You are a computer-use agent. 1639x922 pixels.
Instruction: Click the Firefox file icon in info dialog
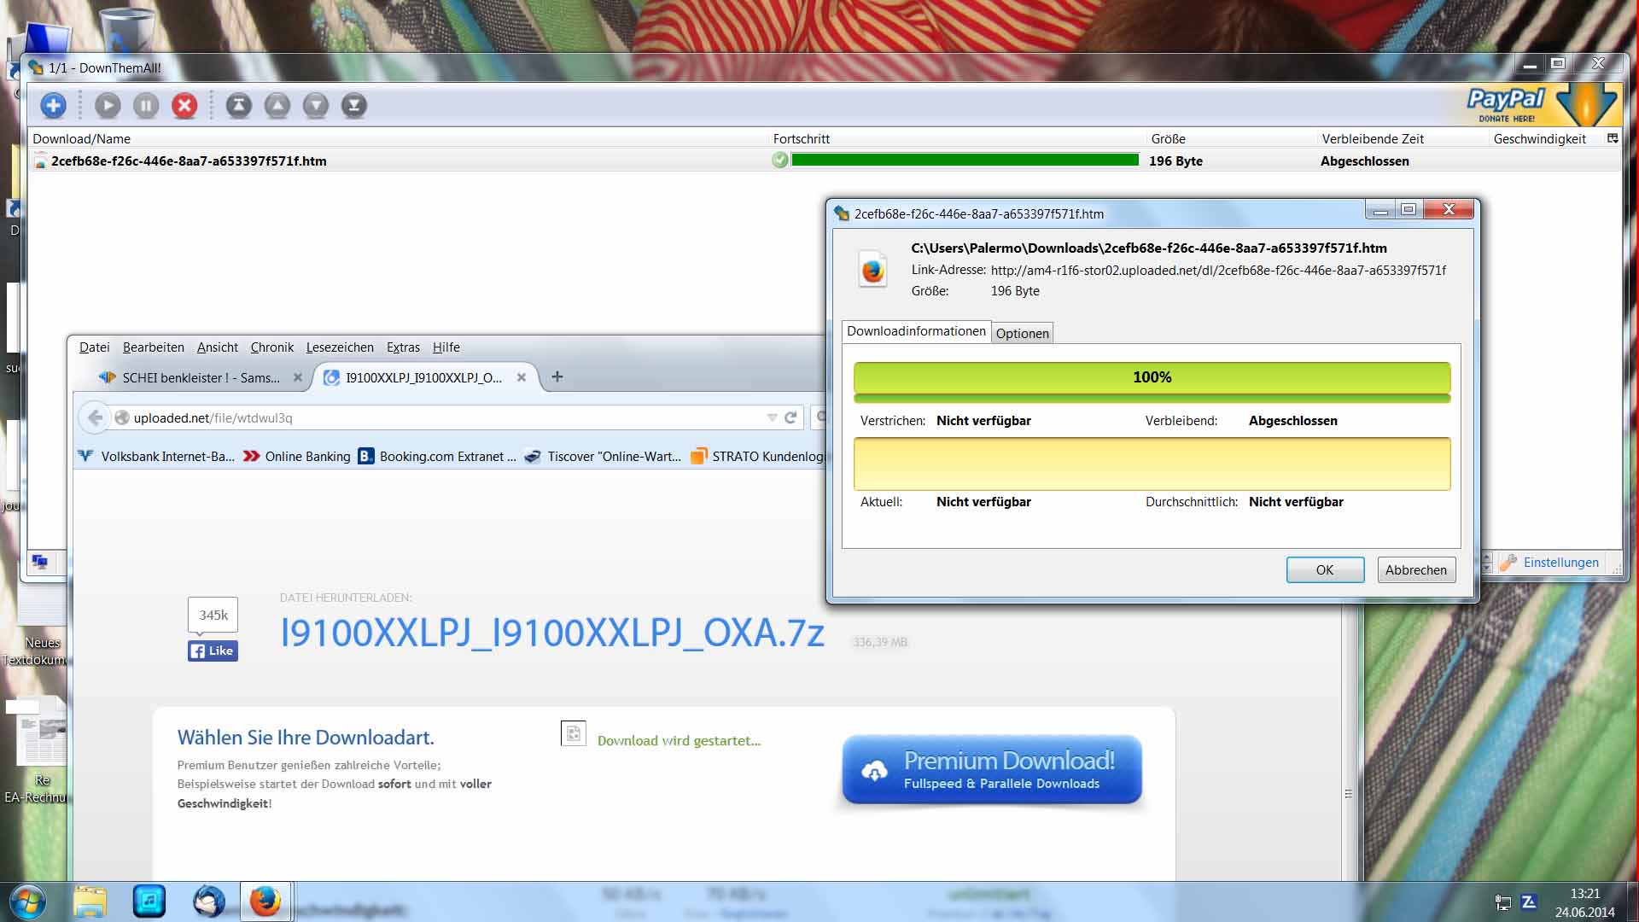click(872, 270)
